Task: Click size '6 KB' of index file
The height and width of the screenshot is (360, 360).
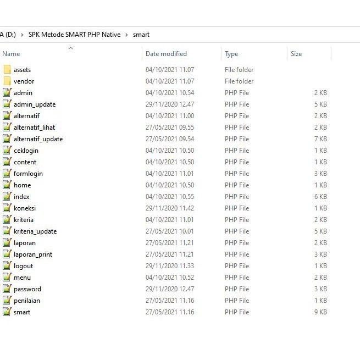Action: coord(320,197)
